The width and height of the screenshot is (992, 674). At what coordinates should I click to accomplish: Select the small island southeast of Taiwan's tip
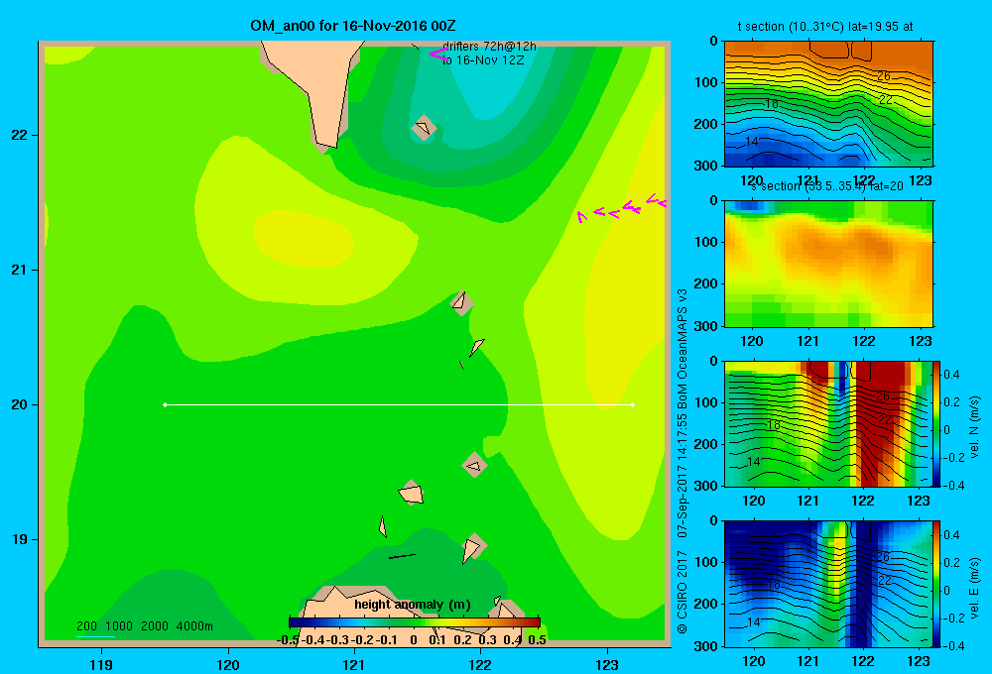[424, 128]
